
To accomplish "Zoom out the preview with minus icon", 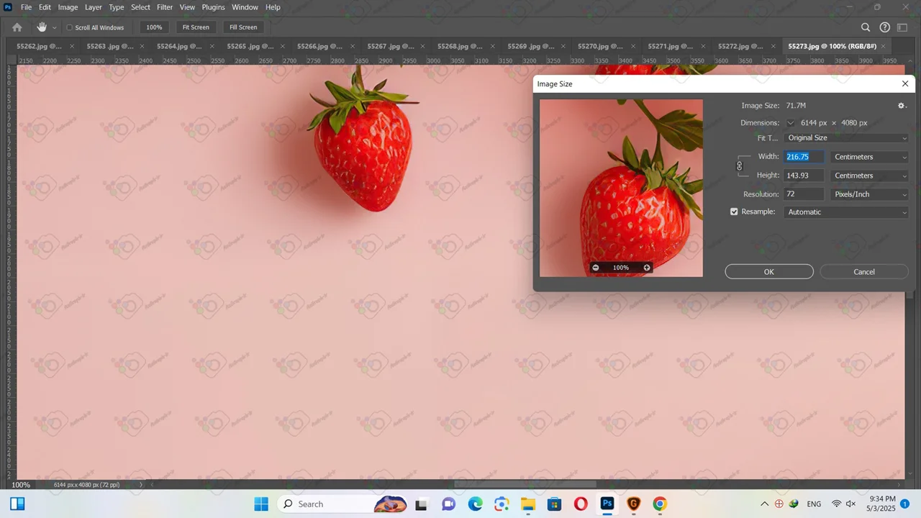I will 595,268.
